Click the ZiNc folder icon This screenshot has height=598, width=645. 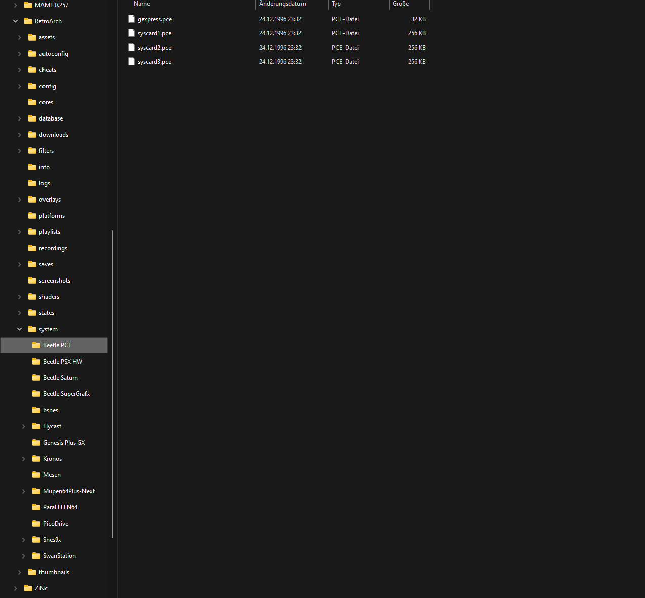[28, 588]
